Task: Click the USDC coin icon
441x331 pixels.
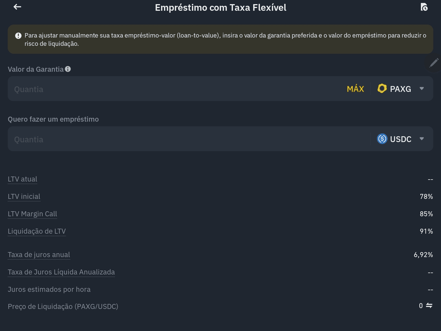Action: click(382, 139)
